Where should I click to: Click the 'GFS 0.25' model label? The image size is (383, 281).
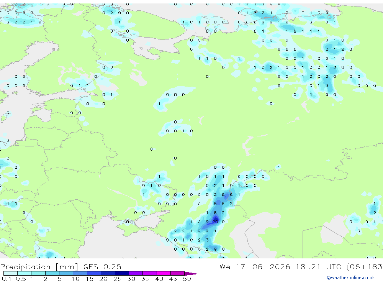coord(102,266)
